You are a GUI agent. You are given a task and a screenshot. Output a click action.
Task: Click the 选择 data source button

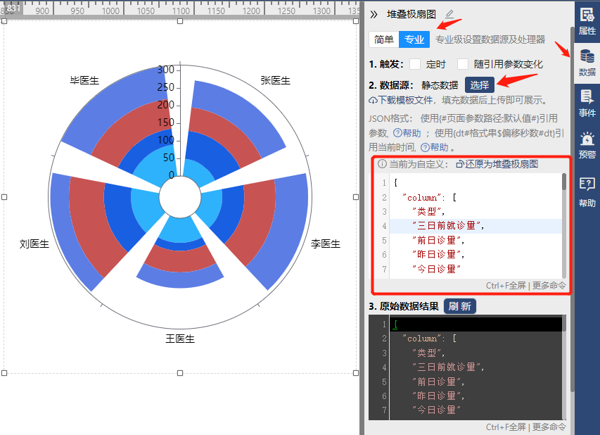coord(480,85)
